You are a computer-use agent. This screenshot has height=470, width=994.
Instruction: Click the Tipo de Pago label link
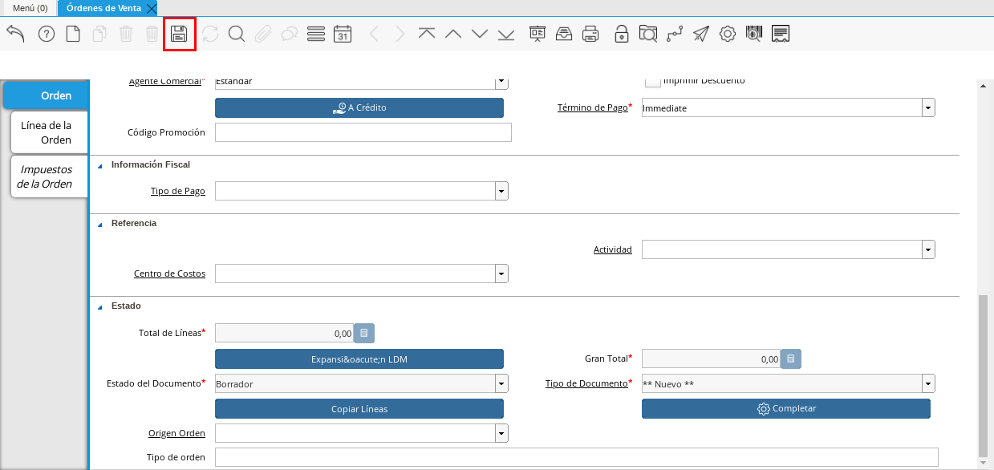pos(178,192)
